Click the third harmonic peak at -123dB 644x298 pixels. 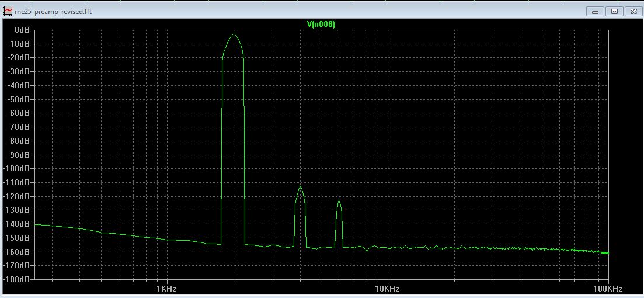point(339,201)
